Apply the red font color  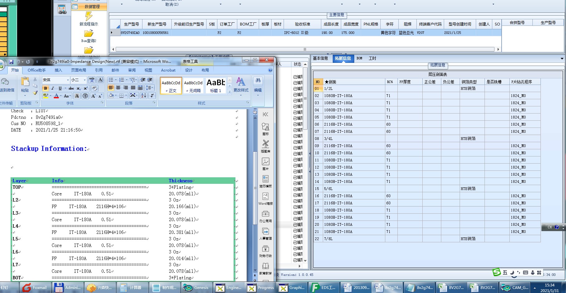click(x=56, y=96)
